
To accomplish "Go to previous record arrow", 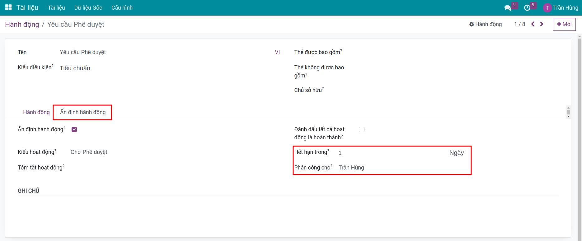I will click(x=533, y=24).
